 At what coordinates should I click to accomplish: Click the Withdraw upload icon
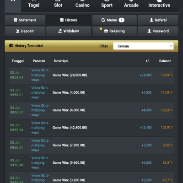(x=60, y=31)
